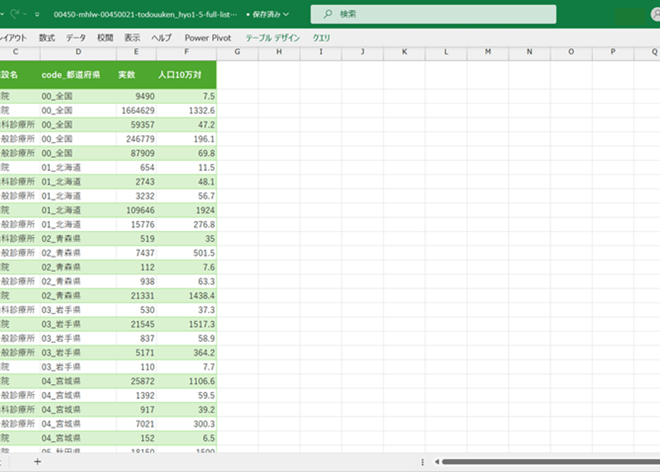Select the cell with value 15776

tap(136, 225)
